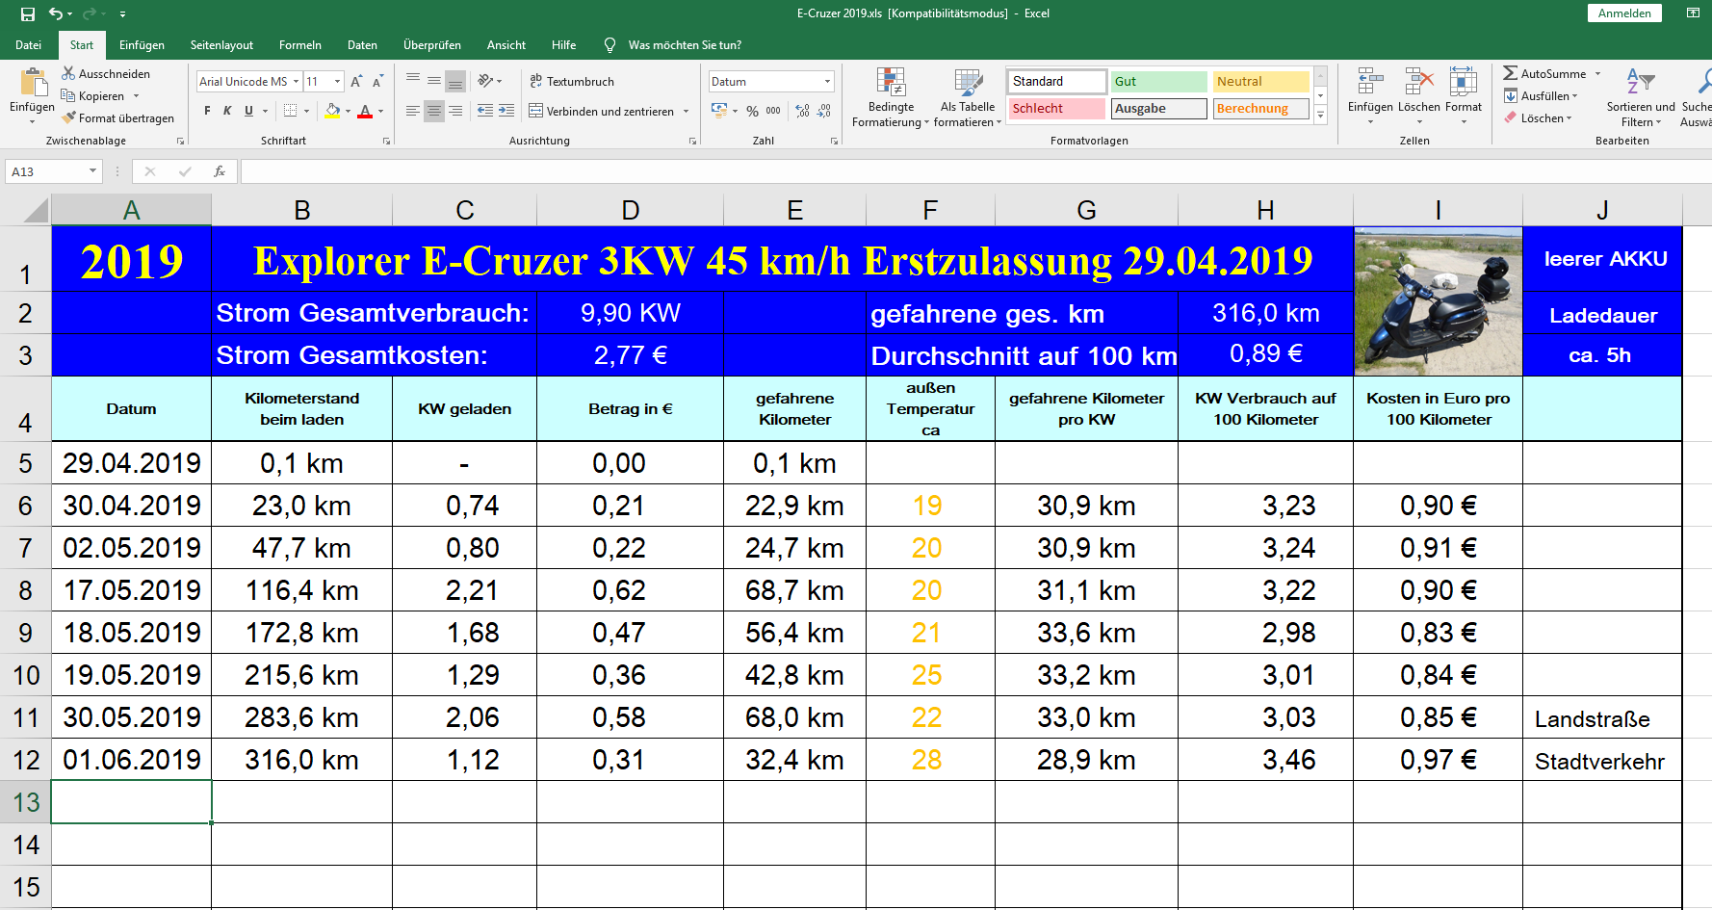Expand the Datum number format dropdown
Viewport: 1712px width, 910px height.
point(827,82)
